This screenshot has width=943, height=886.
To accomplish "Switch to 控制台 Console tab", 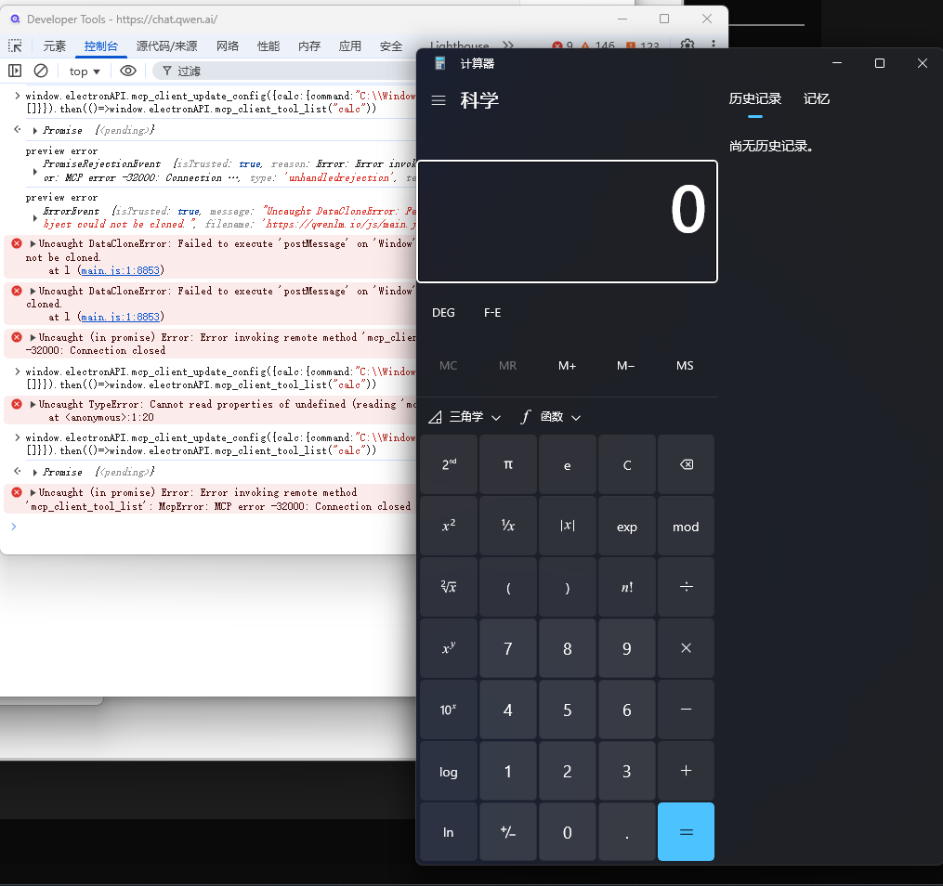I will pos(101,46).
